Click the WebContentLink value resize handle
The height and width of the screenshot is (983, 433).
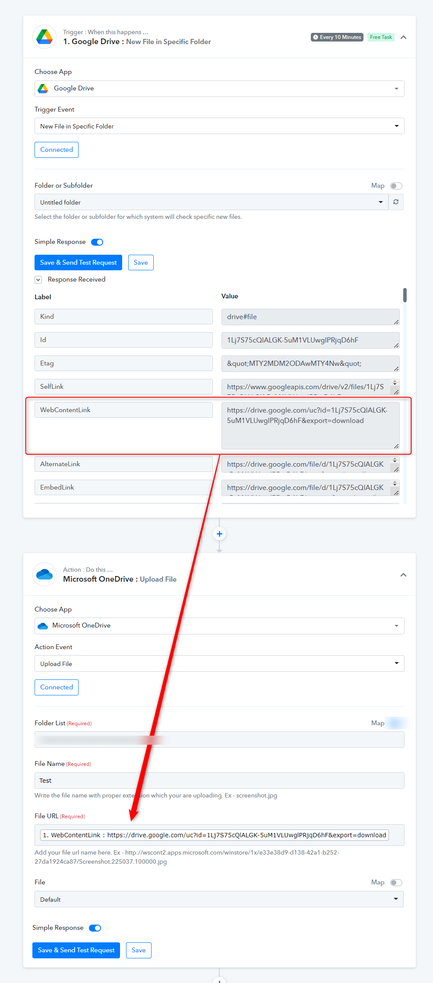(396, 446)
